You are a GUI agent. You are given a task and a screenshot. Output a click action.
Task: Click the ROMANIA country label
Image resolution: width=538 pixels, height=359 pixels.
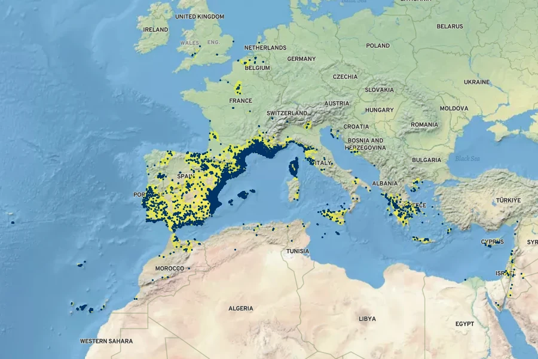click(x=424, y=124)
